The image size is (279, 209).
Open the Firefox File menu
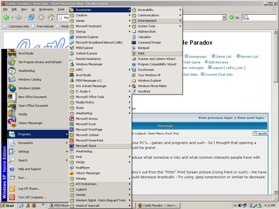(5, 9)
